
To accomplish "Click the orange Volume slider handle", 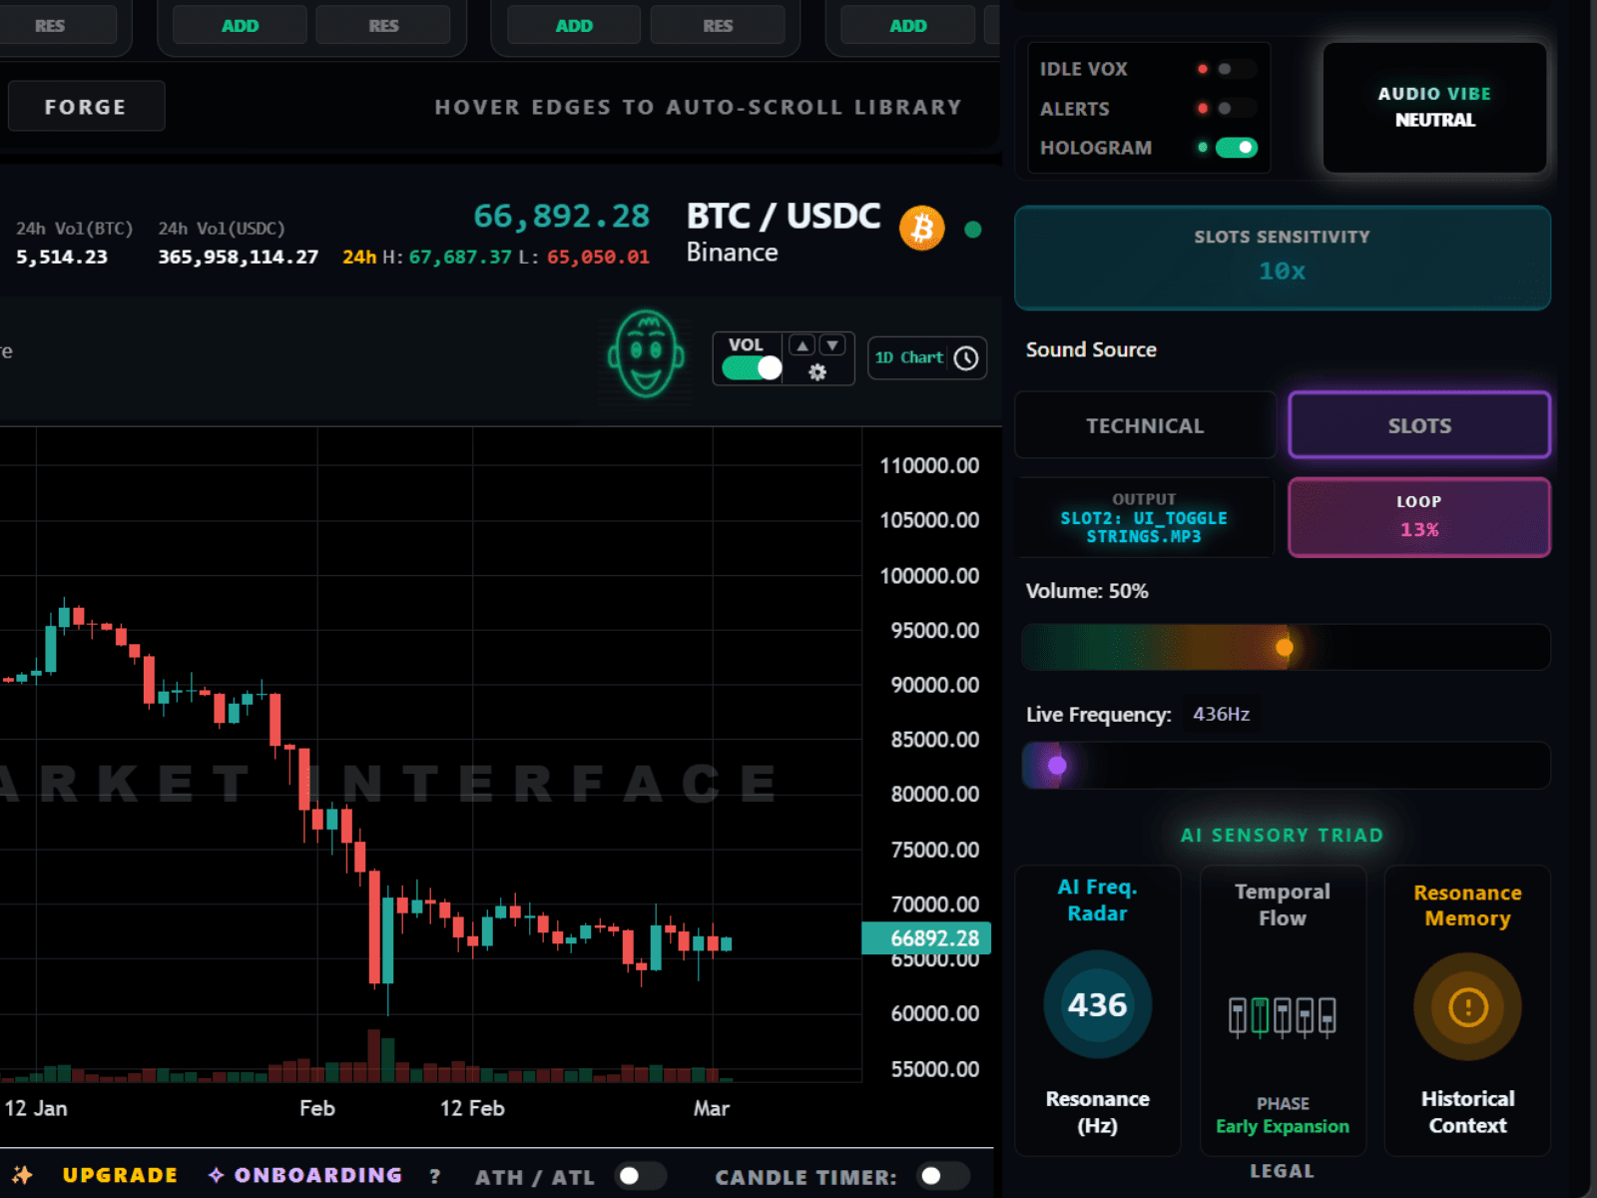I will (1285, 648).
